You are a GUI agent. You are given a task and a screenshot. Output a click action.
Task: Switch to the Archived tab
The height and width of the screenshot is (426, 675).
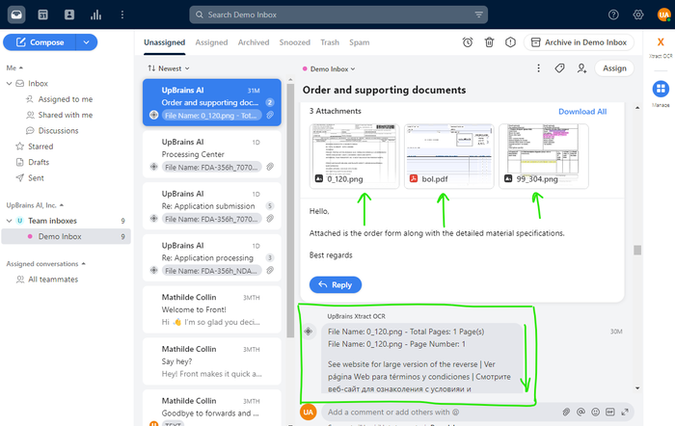254,42
